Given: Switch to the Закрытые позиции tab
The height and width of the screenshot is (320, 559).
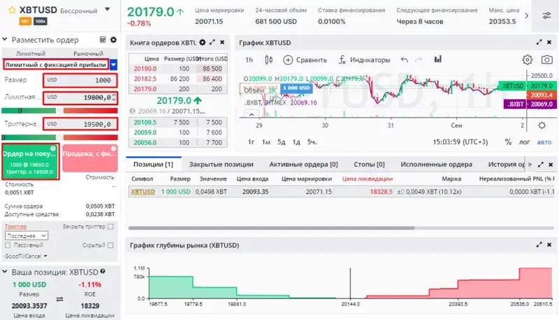Looking at the screenshot, I should point(221,165).
